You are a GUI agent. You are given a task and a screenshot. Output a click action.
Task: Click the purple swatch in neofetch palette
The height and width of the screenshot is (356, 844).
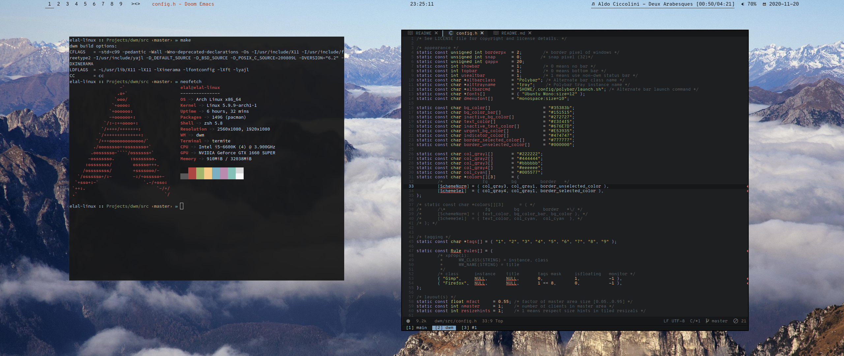coord(224,173)
